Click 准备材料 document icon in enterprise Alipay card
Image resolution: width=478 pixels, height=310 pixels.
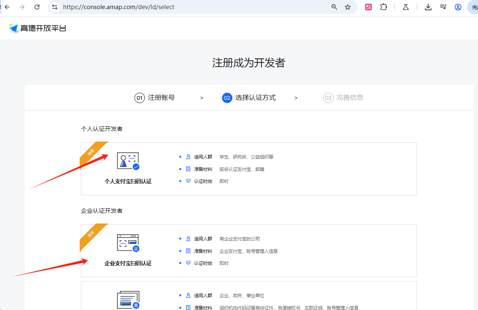[188, 251]
